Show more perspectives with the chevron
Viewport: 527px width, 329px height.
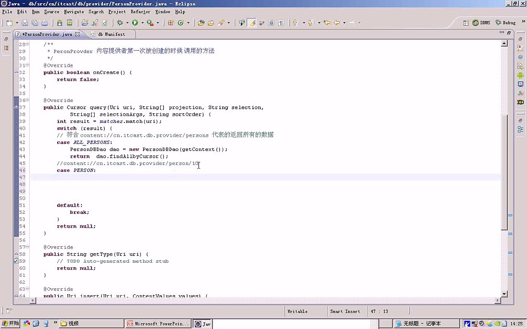click(x=523, y=22)
